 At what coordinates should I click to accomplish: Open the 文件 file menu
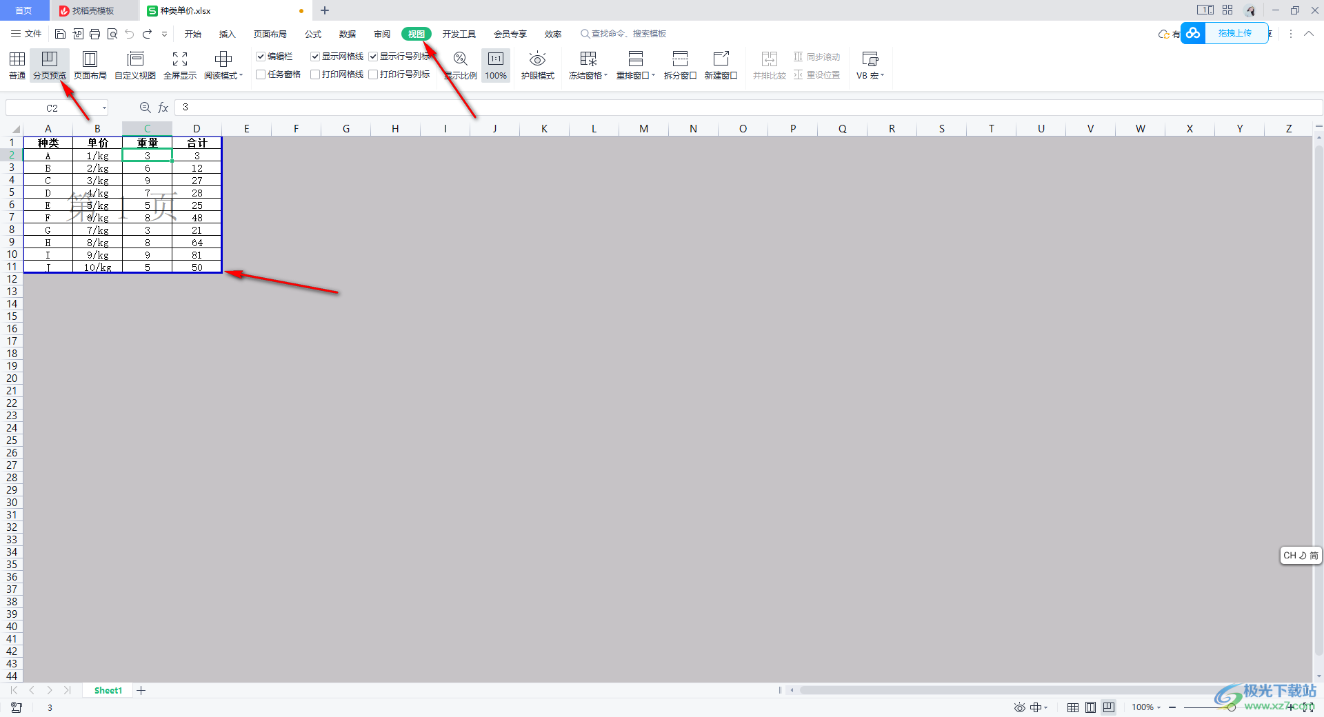click(x=26, y=34)
